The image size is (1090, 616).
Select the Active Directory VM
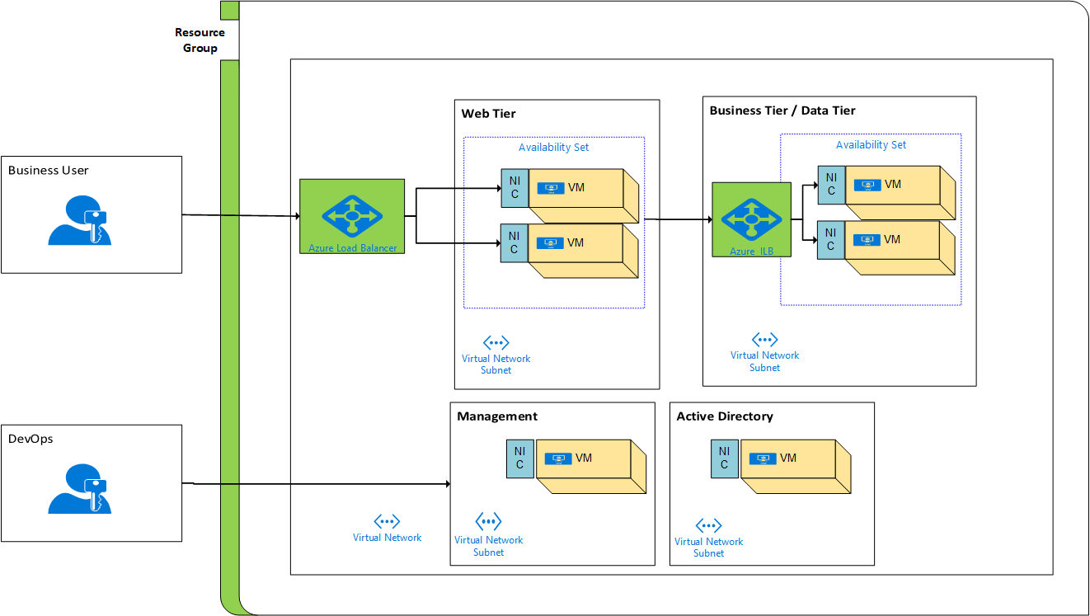795,466
